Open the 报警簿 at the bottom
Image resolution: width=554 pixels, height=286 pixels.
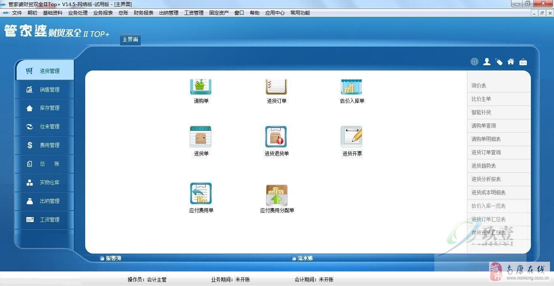coord(112,258)
